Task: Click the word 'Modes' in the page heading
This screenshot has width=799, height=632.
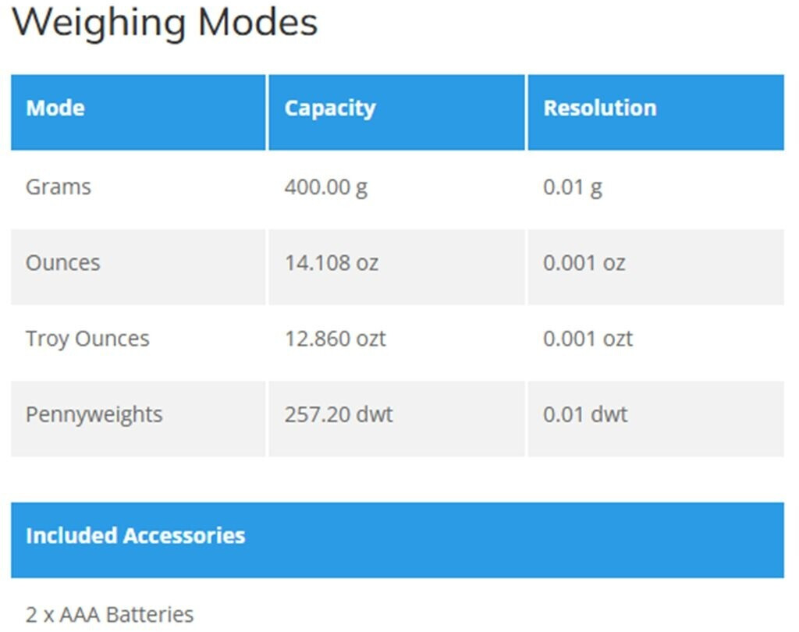Action: [x=257, y=21]
